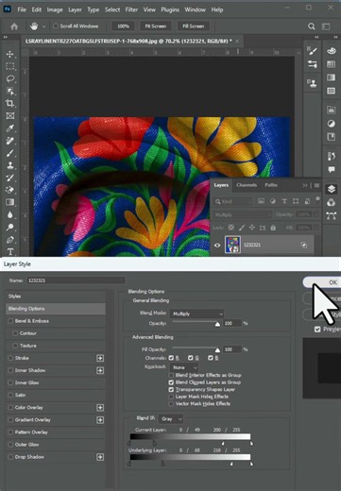Open the Knockout dropdown
The image size is (341, 491).
pos(184,367)
